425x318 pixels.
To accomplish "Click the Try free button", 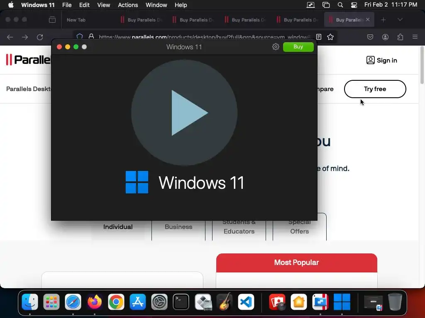I will click(x=375, y=89).
